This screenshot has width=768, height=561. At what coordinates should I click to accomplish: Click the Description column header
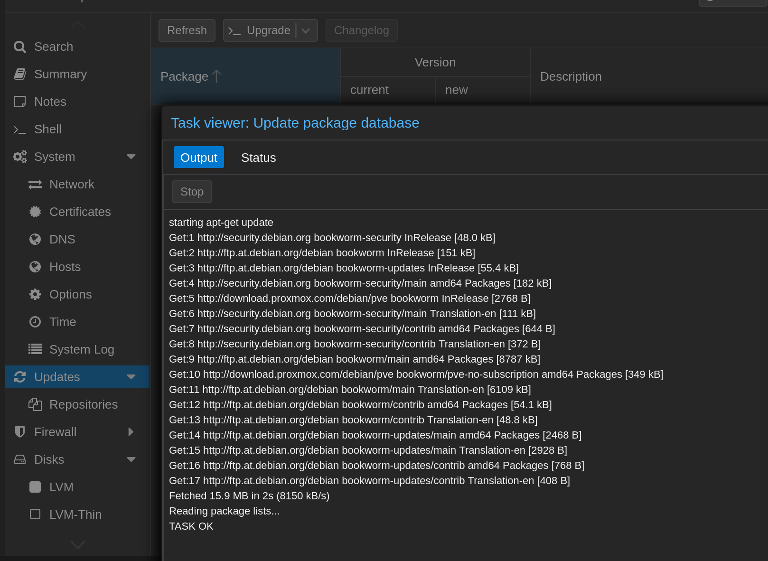click(649, 77)
